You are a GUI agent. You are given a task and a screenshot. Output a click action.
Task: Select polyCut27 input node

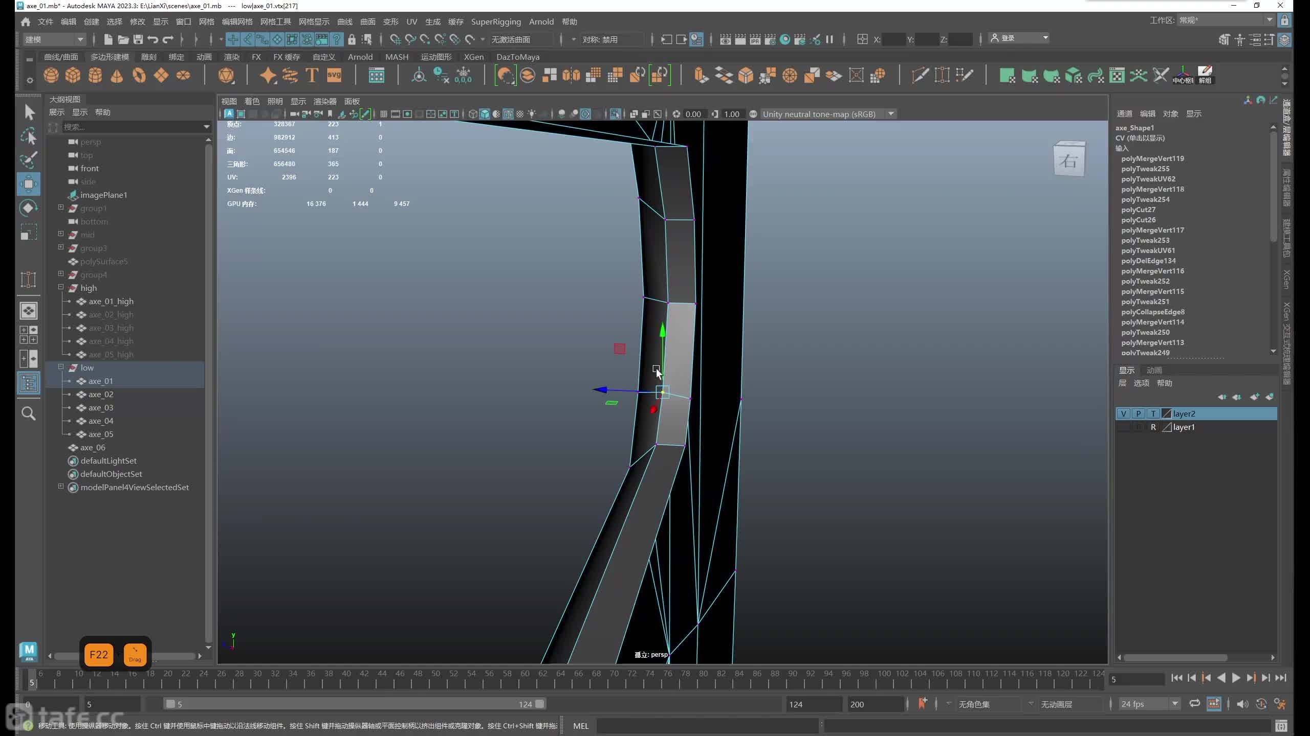coord(1138,210)
